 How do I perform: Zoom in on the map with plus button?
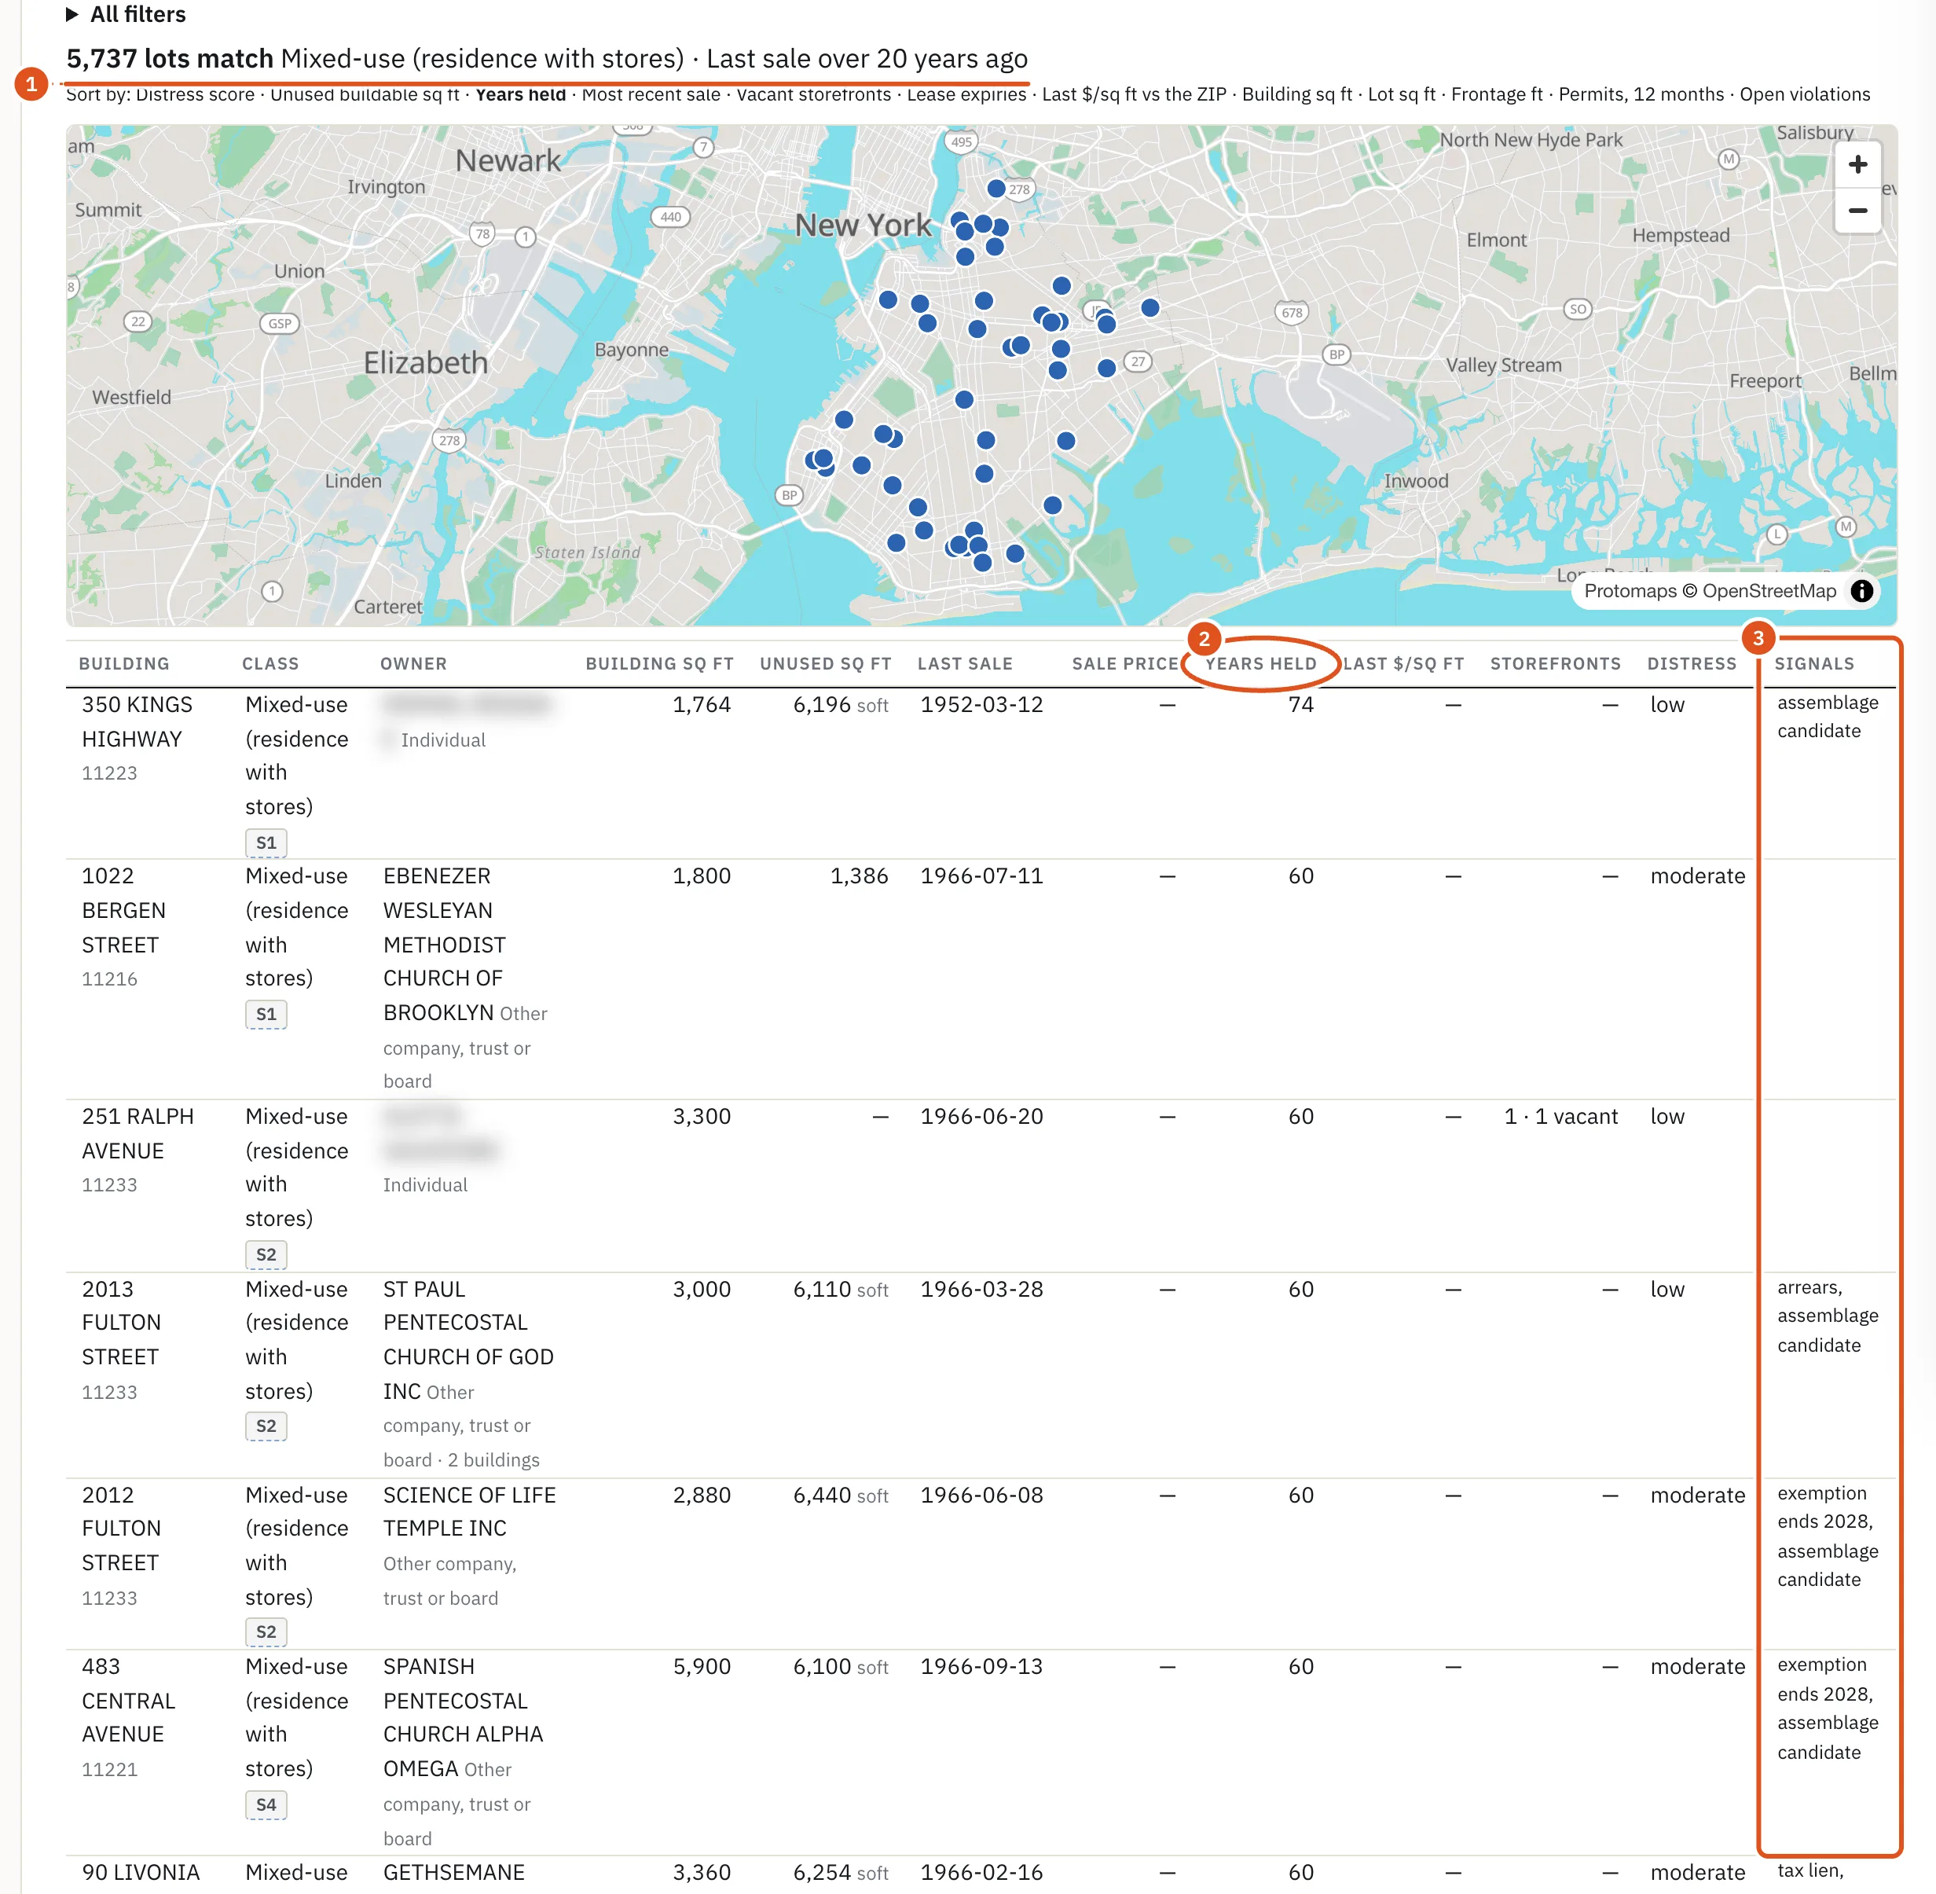pyautogui.click(x=1857, y=165)
